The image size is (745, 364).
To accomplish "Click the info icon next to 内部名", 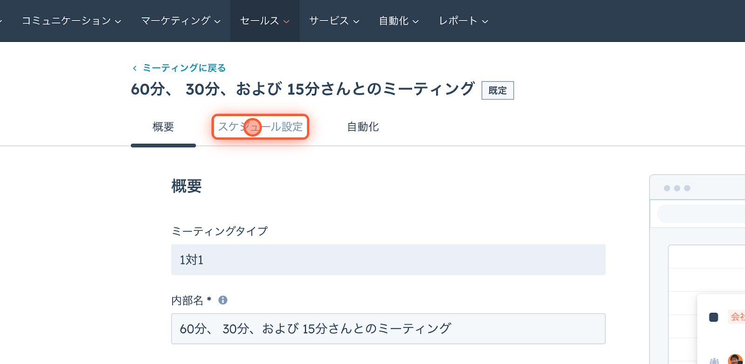I will (x=223, y=300).
